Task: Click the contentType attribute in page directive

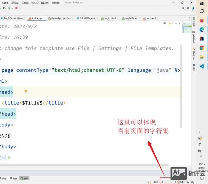Action: point(32,70)
